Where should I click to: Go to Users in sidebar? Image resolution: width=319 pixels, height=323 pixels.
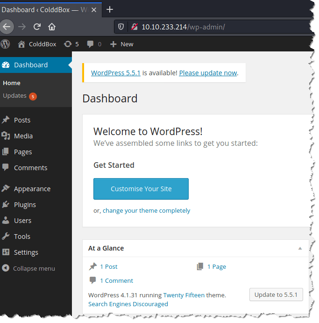(22, 221)
